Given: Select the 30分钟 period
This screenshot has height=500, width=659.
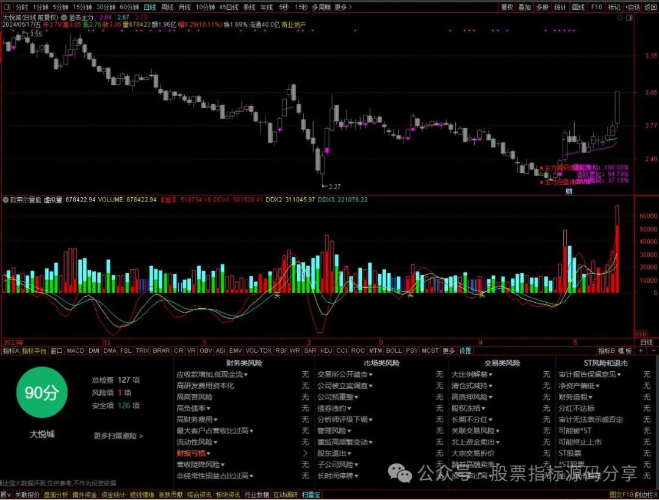Looking at the screenshot, I should pyautogui.click(x=106, y=7).
